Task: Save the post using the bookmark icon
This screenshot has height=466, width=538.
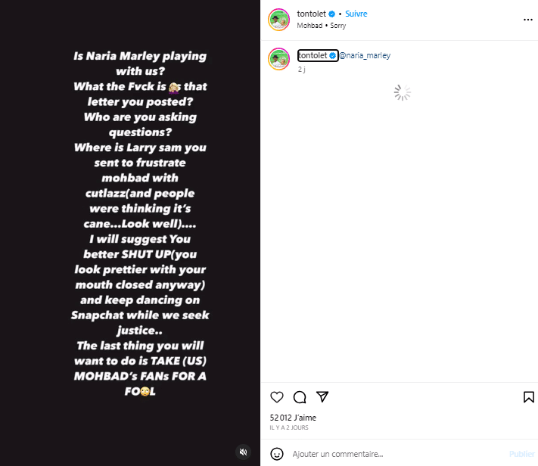Action: click(x=529, y=397)
